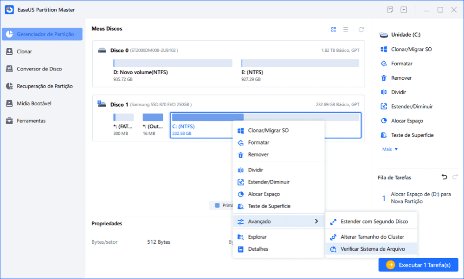Image resolution: width=464 pixels, height=279 pixels.
Task: Redo the queued task
Action: click(455, 177)
